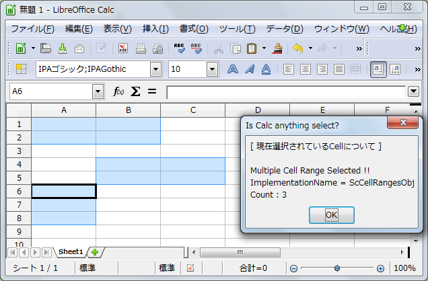Open the Undo history dropdown arrow

click(x=310, y=48)
